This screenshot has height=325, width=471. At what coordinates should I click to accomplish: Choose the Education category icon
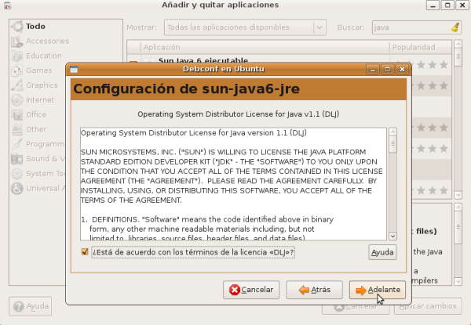pyautogui.click(x=16, y=56)
